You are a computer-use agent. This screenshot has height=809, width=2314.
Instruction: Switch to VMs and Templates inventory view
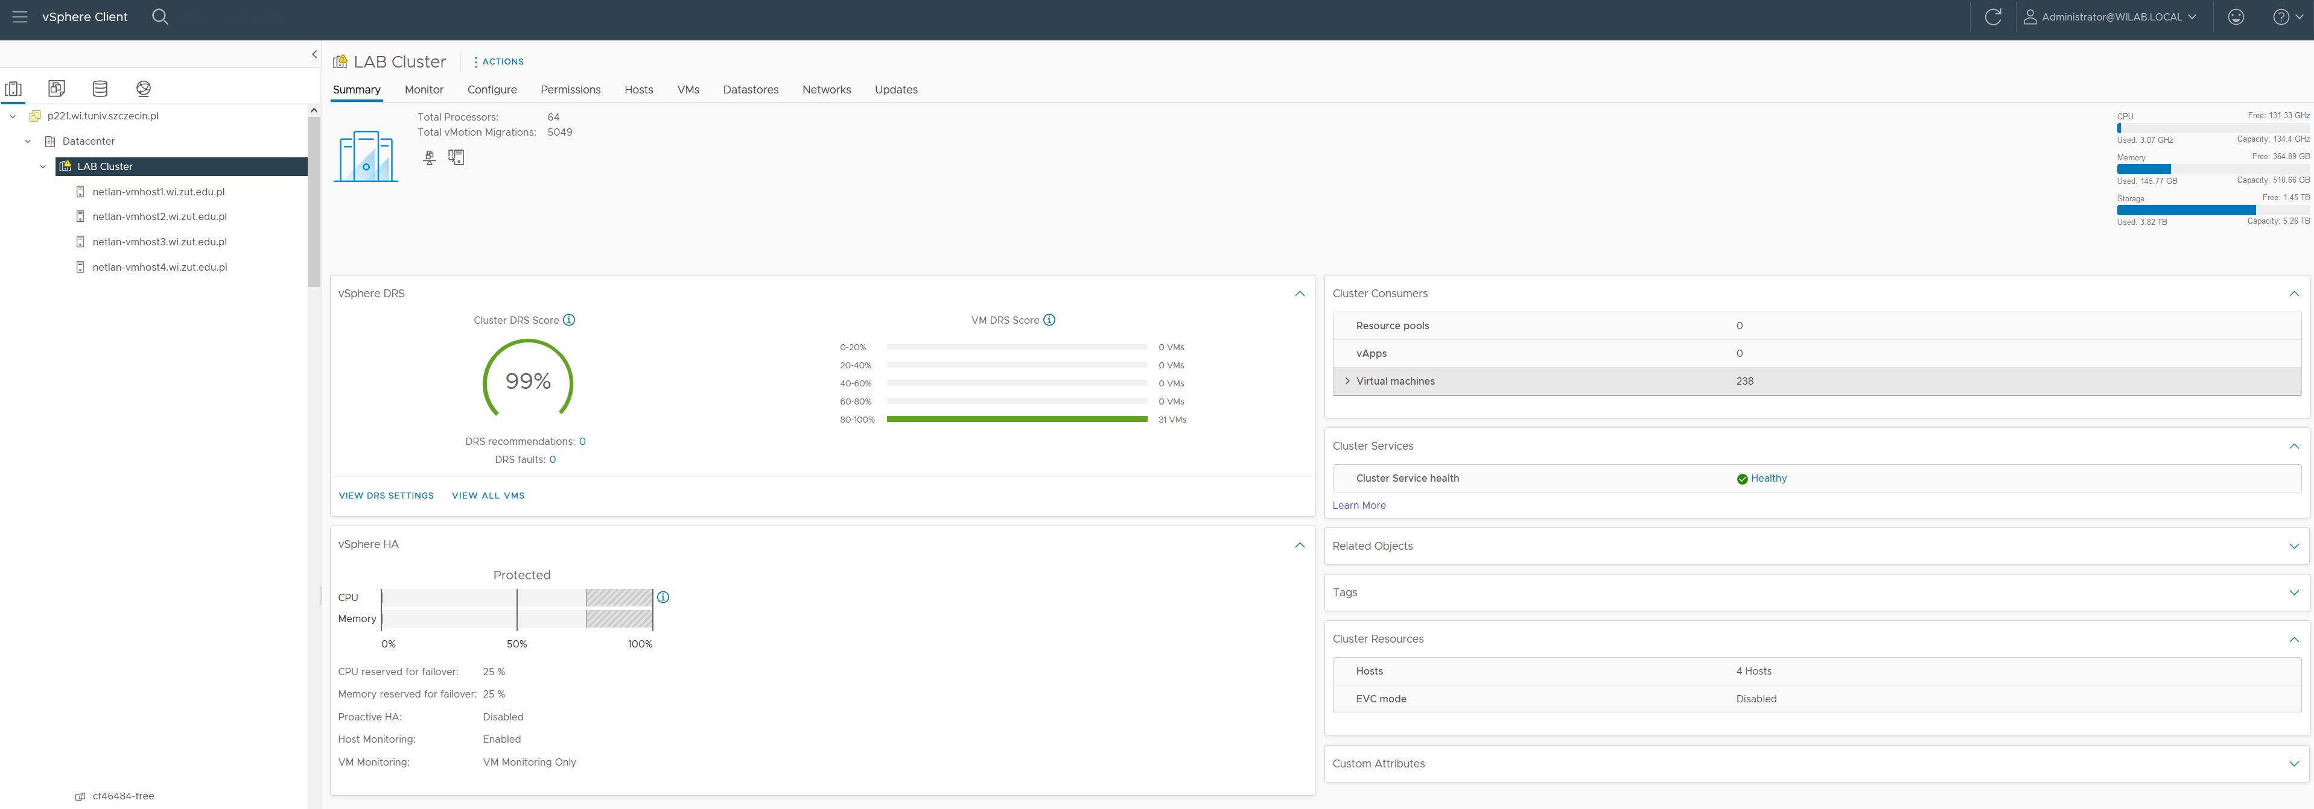57,88
